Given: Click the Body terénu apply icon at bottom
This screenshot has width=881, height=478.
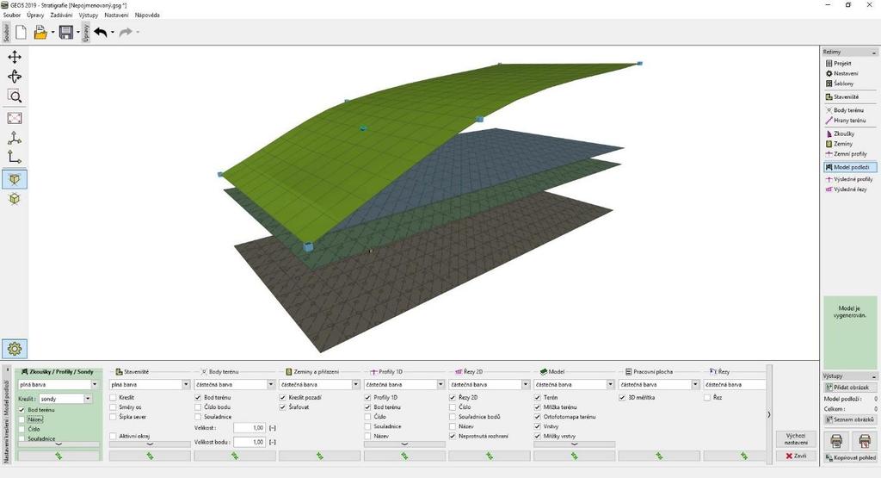Looking at the screenshot, I should (235, 456).
